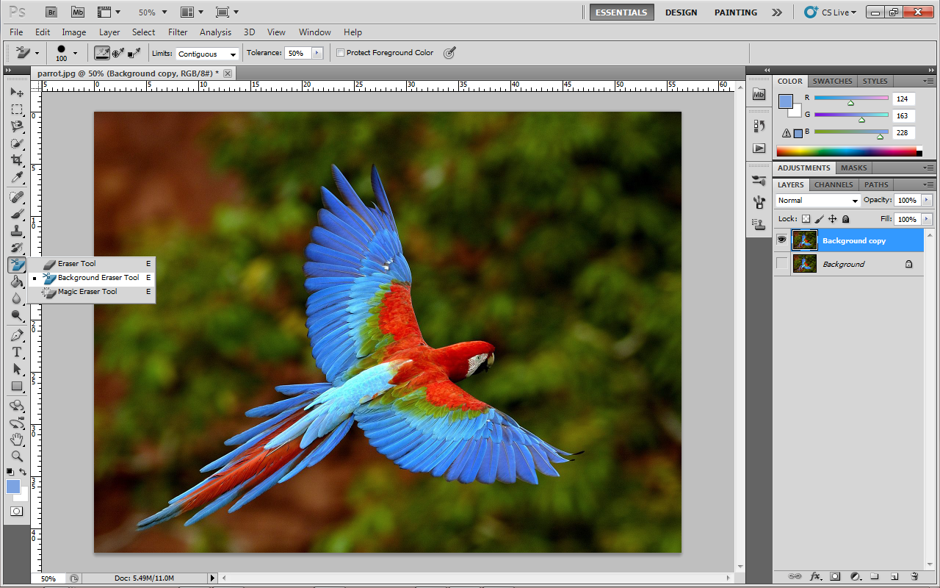Select the Rectangular Marquee tool
The height and width of the screenshot is (588, 940).
click(17, 110)
